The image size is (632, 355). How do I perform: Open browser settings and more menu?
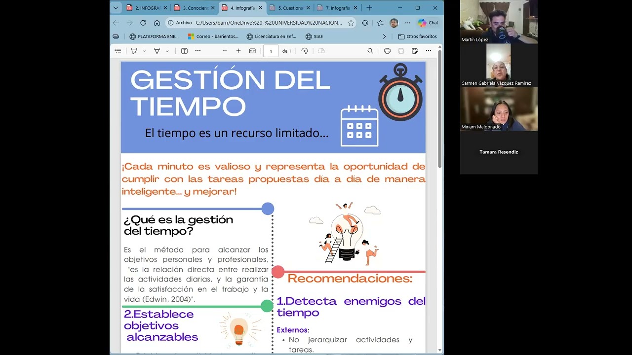point(408,23)
